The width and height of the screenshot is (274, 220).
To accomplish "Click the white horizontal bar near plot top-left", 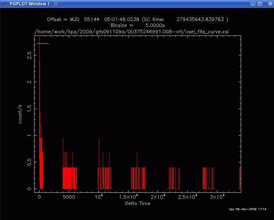I will (x=43, y=43).
